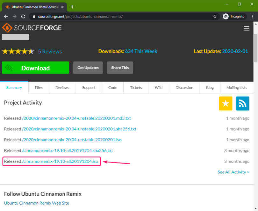Viewport: 258px width, 211px height.
Task: Follow the See All Activity link
Action: point(233,172)
